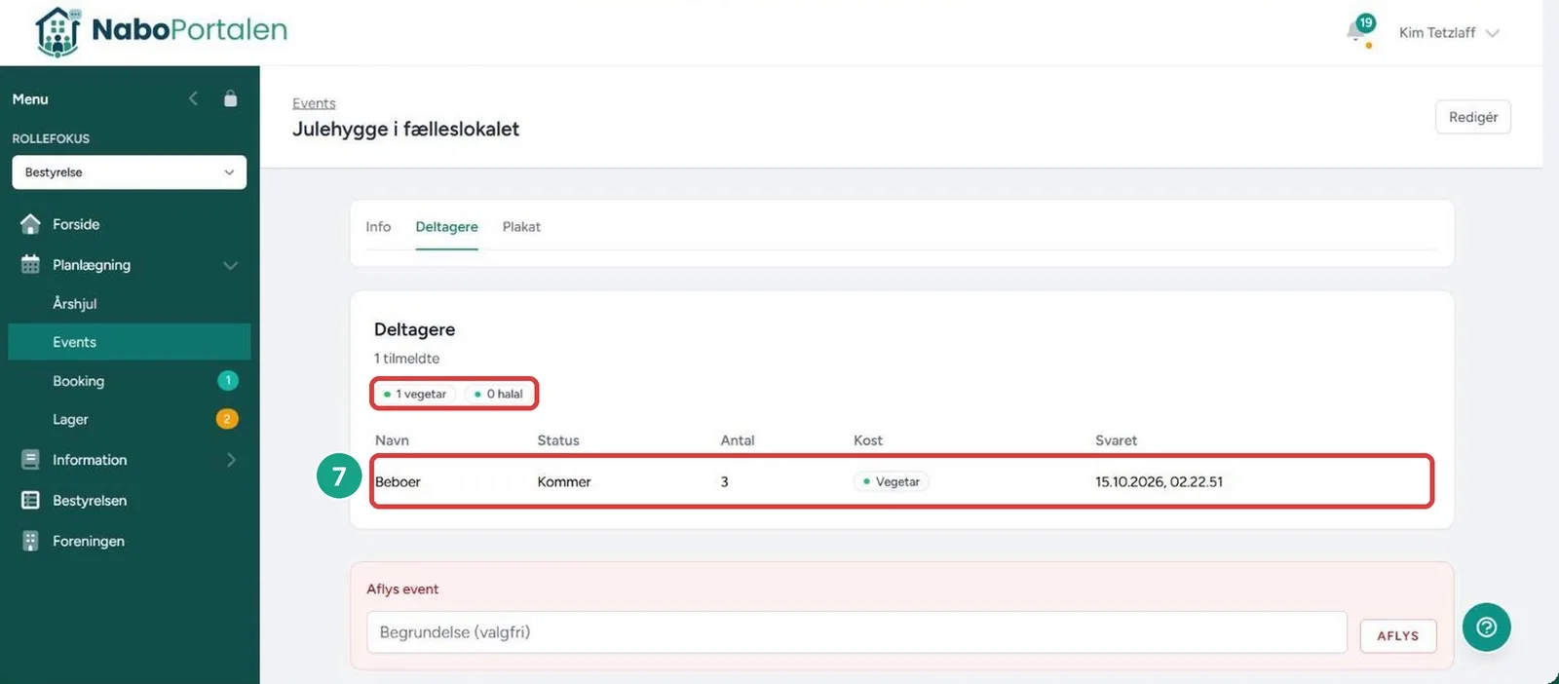Viewport: 1559px width, 684px height.
Task: Toggle the sidebar lock icon
Action: 230,98
